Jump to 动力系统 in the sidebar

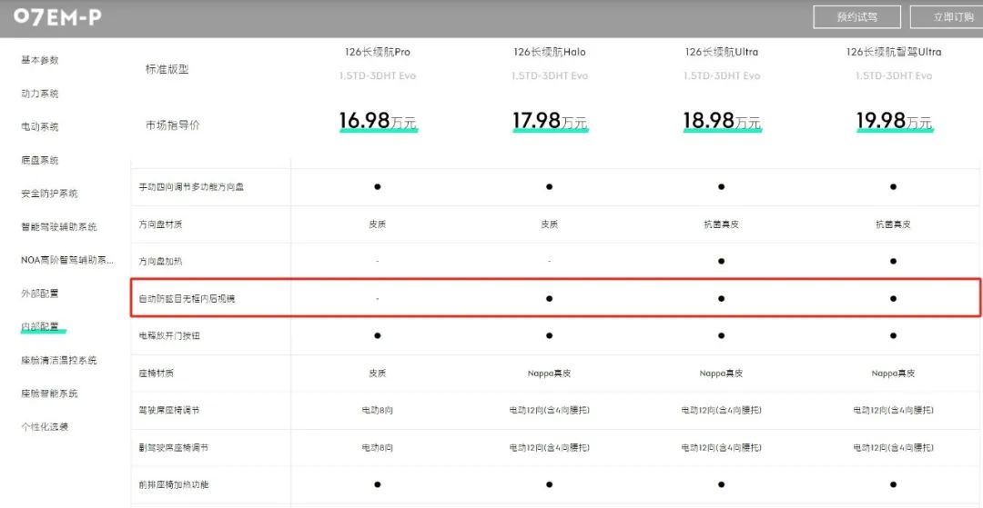tap(40, 94)
